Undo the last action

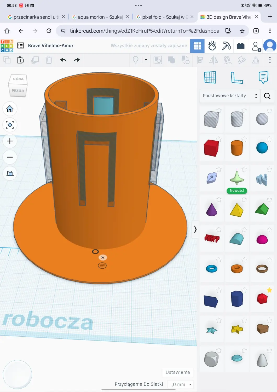click(x=63, y=60)
